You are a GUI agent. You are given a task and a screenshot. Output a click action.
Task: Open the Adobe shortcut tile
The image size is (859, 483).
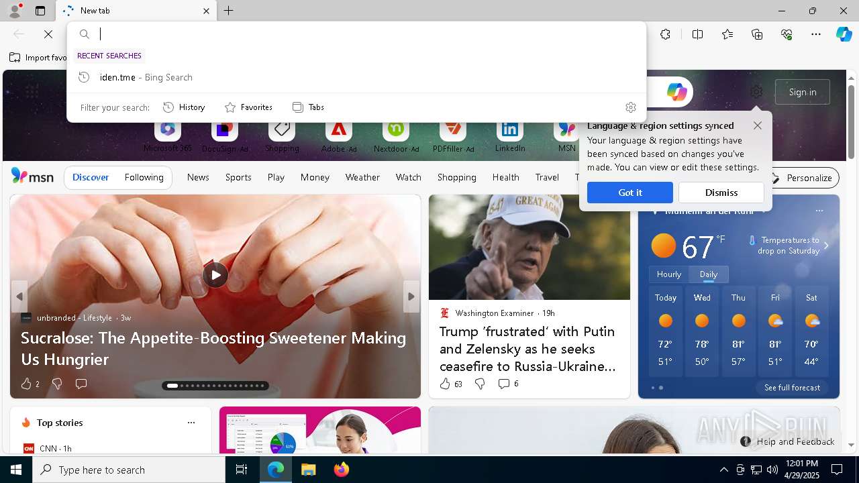pos(339,137)
